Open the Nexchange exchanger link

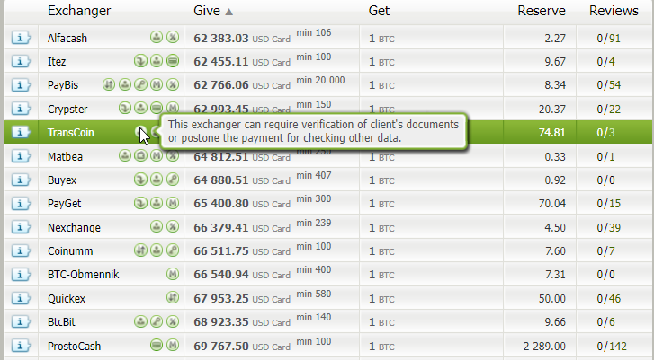click(x=74, y=228)
